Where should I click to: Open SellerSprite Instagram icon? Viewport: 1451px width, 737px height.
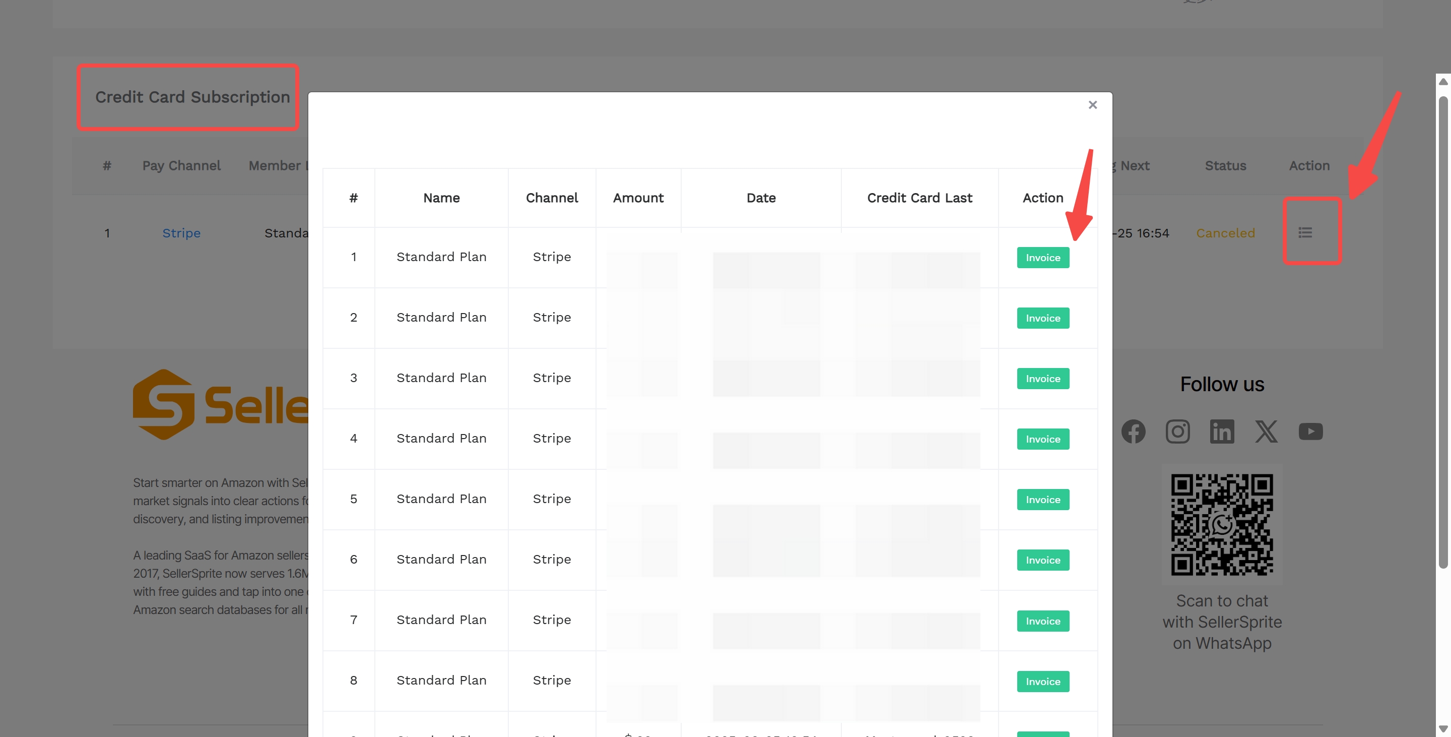coord(1178,431)
